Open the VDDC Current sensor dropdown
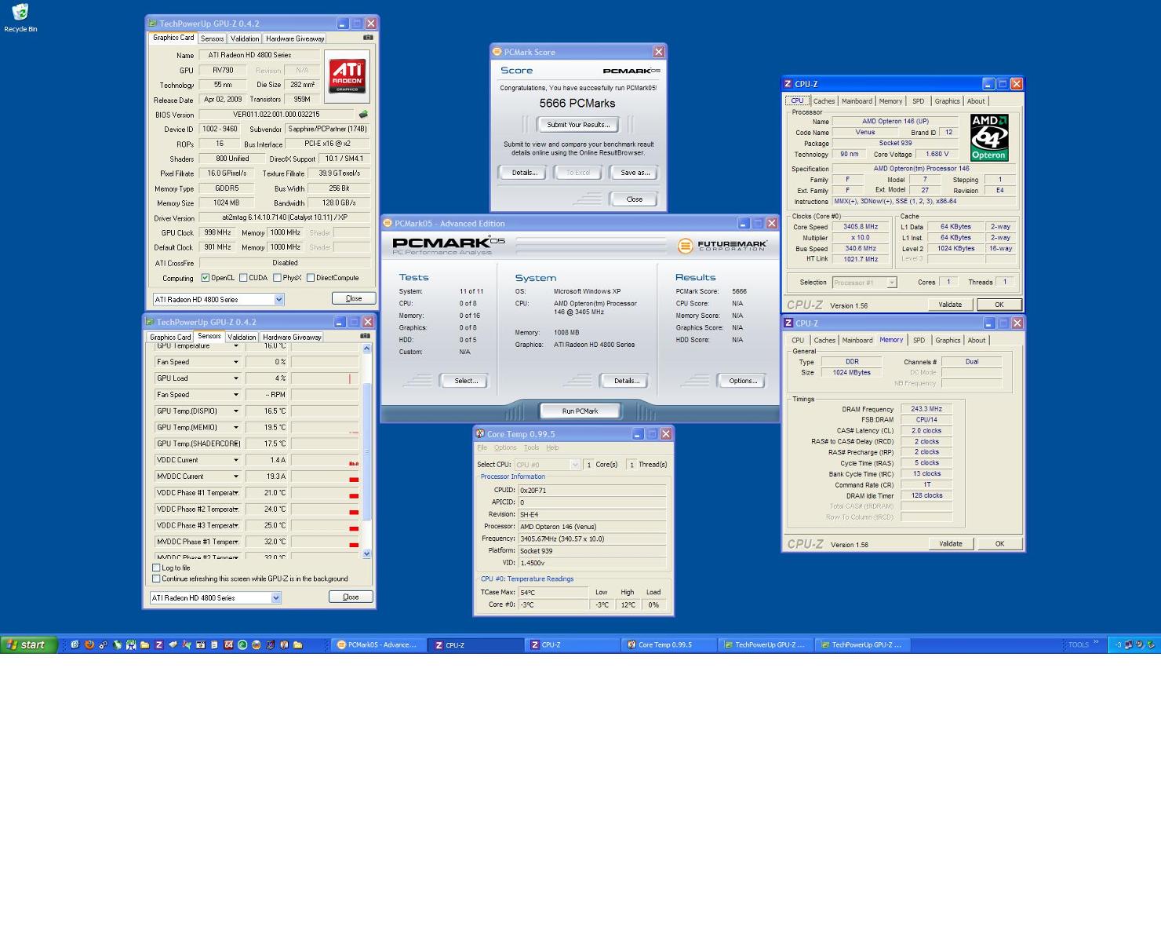Screen dimensions: 1161x942 (x=235, y=460)
